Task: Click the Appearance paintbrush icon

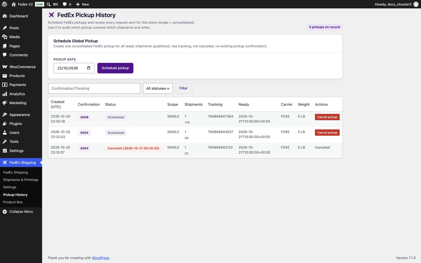Action: coord(5,115)
